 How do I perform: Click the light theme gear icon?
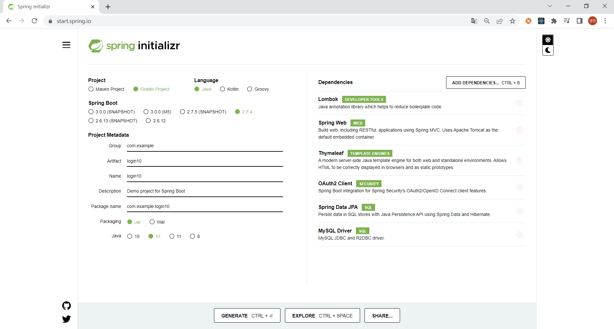[548, 40]
